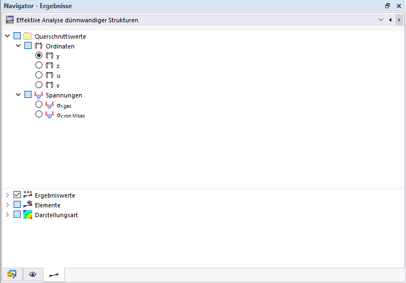
Task: Uncheck the Ergebniswerte checkbox
Action: [17, 194]
